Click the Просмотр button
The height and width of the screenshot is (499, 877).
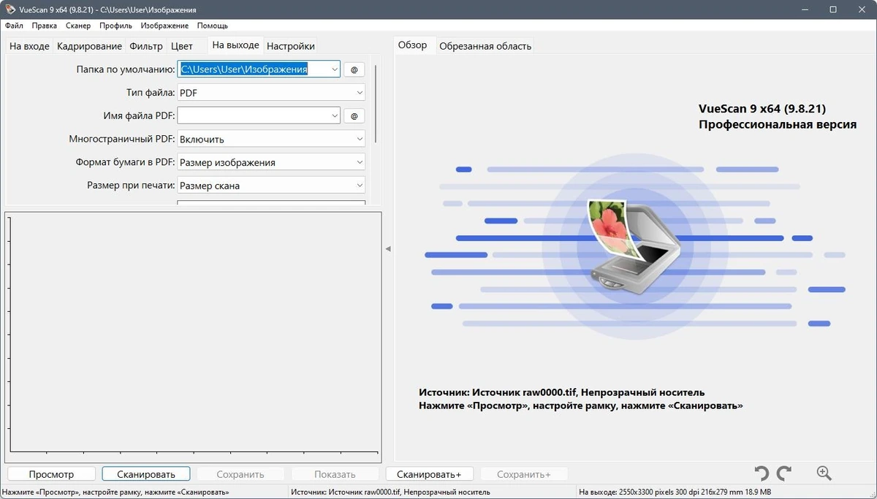coord(51,474)
